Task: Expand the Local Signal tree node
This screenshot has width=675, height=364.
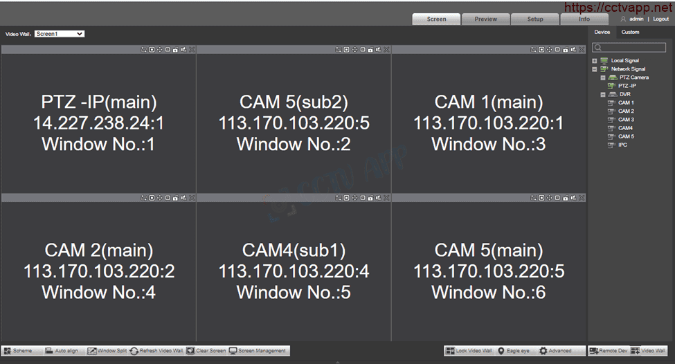Action: (595, 61)
